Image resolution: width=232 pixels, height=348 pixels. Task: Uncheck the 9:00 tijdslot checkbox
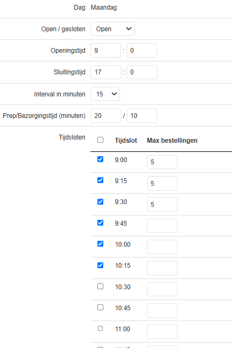pos(100,159)
